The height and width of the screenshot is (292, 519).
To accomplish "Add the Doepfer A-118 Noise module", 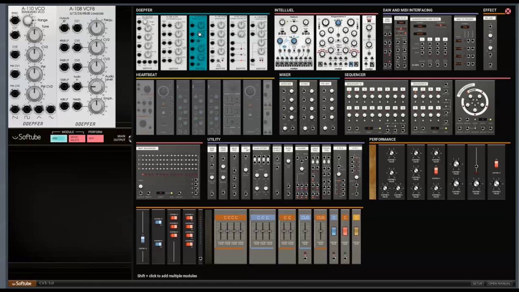I will coord(257,43).
